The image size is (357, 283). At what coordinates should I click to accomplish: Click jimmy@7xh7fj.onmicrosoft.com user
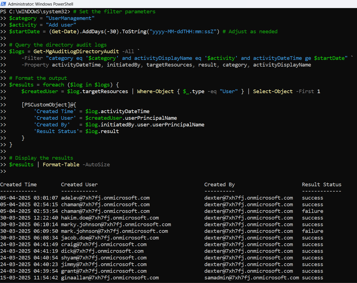pos(104,264)
